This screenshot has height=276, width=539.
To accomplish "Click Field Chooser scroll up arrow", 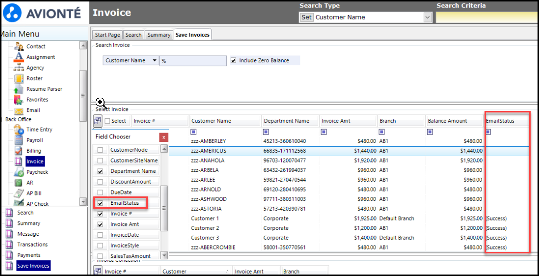I will click(164, 149).
